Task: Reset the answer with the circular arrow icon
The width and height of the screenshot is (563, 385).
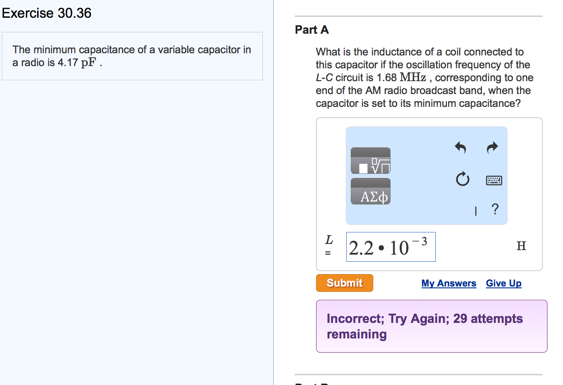Action: 462,180
